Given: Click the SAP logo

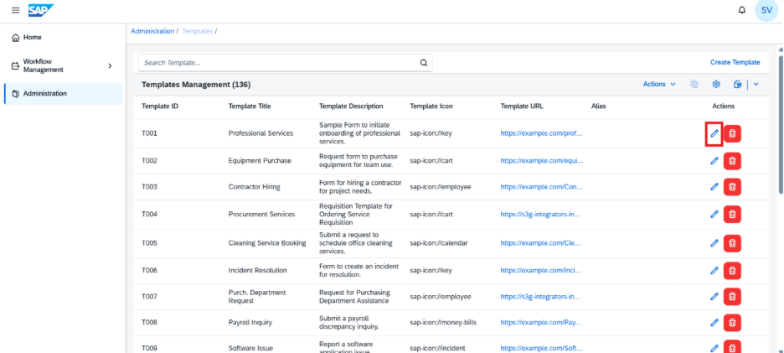Looking at the screenshot, I should click(x=41, y=11).
